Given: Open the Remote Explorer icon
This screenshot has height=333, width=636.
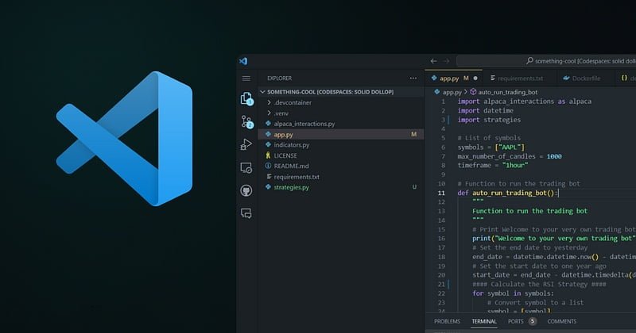Looking at the screenshot, I should click(x=246, y=167).
